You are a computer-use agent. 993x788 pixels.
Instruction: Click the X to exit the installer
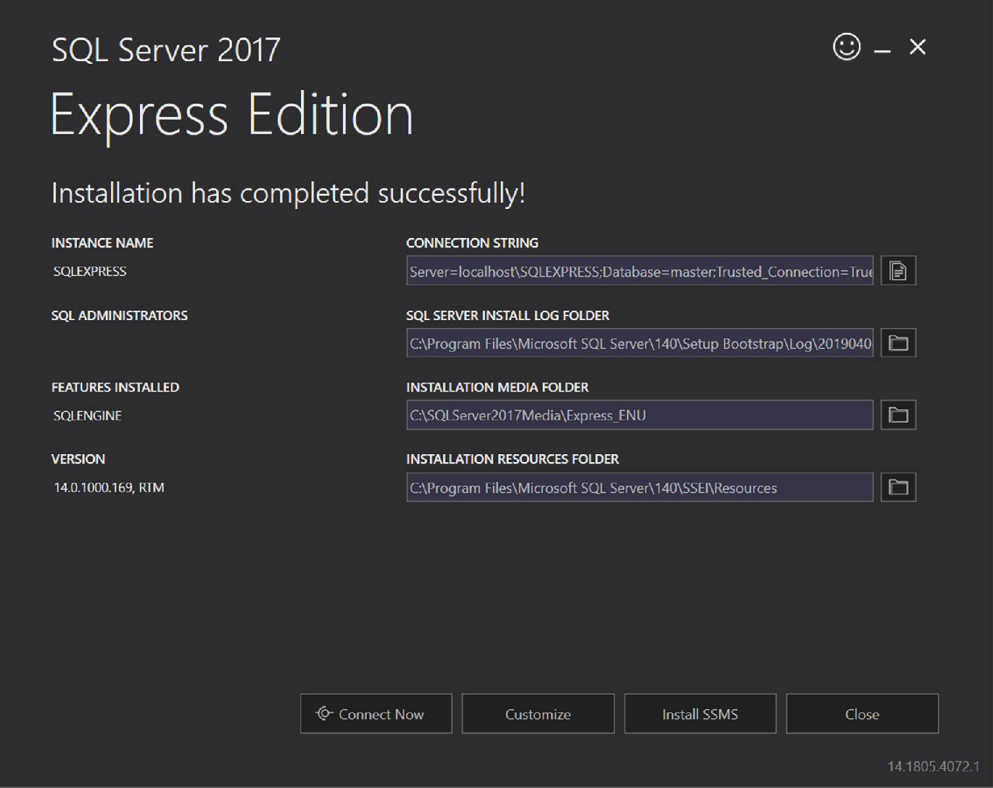coord(917,47)
